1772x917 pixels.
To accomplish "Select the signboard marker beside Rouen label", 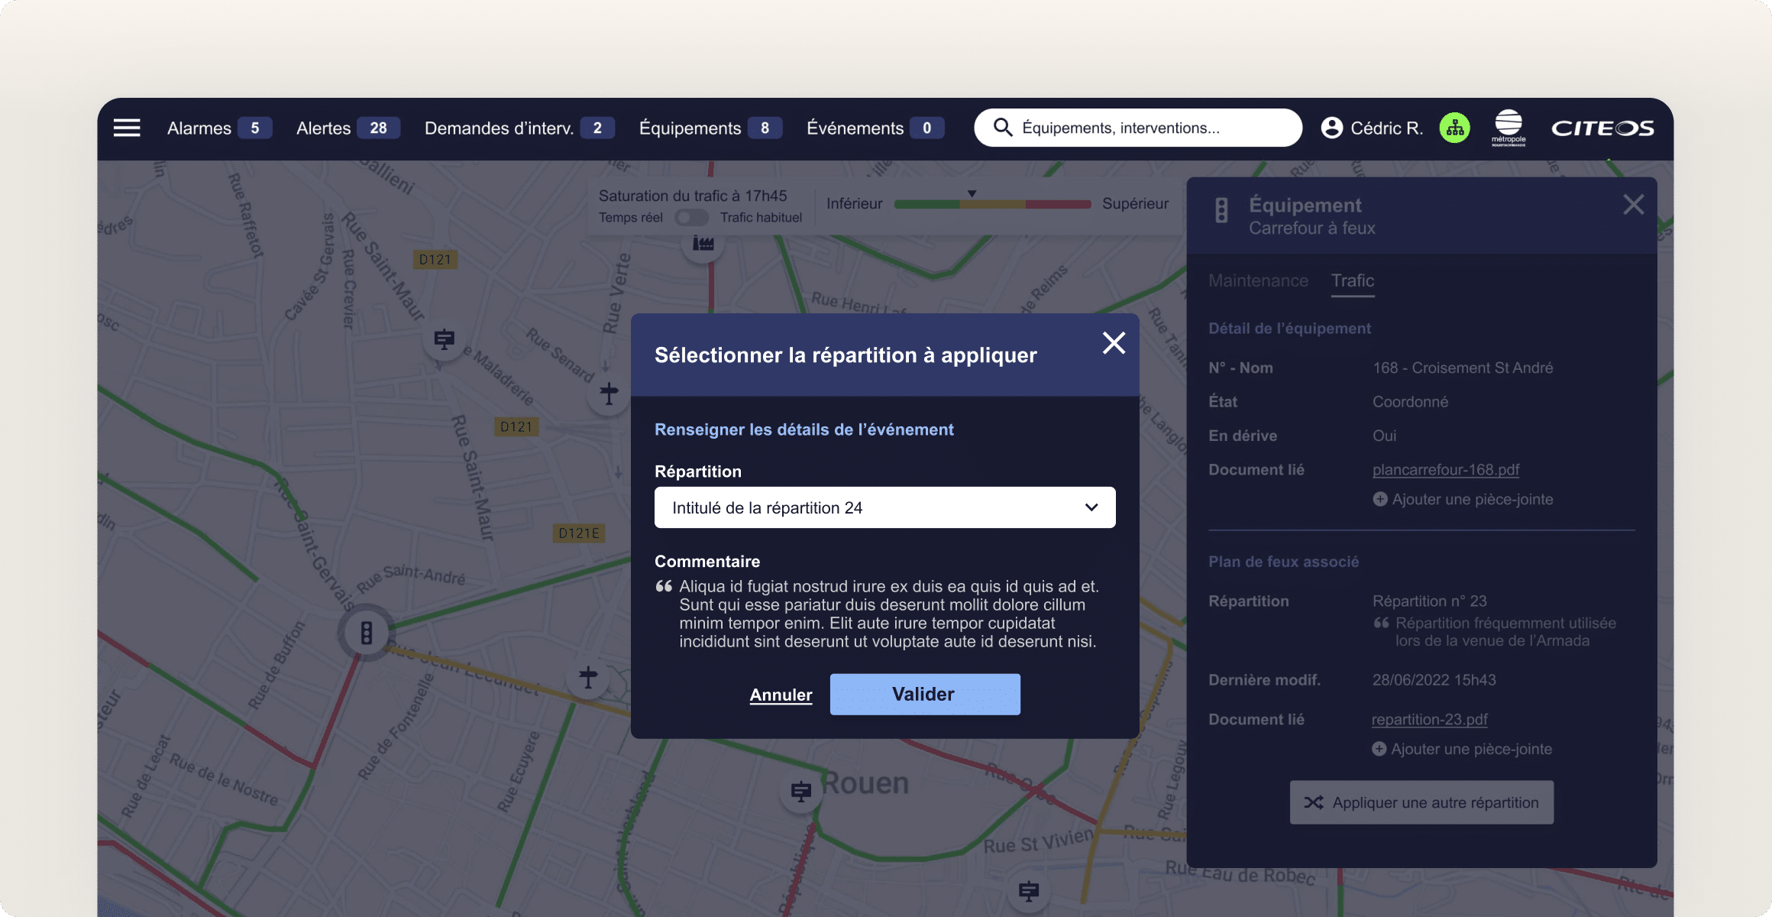I will coord(800,792).
